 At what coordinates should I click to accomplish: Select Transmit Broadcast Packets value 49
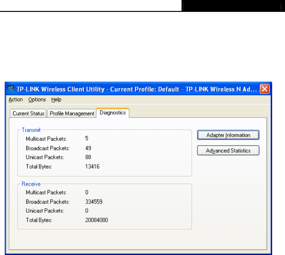88,148
